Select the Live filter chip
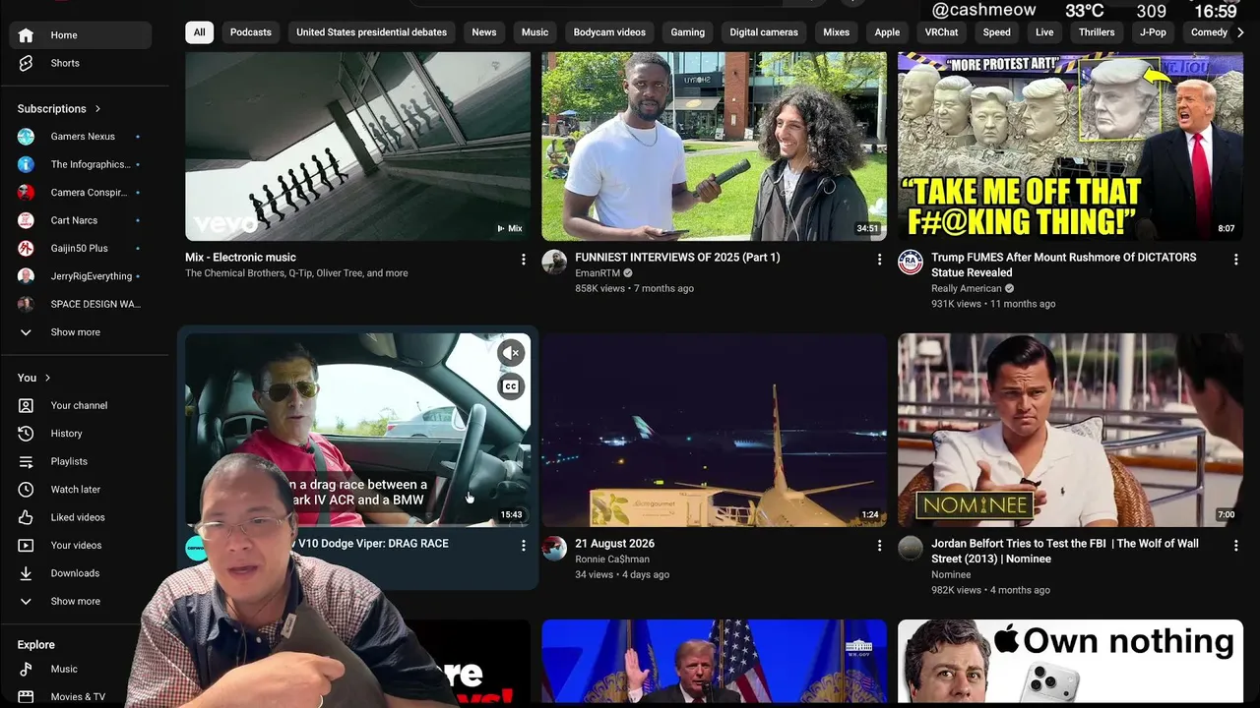The image size is (1260, 708). point(1044,32)
